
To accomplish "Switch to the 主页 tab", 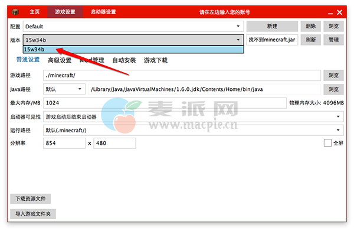I will click(x=35, y=12).
